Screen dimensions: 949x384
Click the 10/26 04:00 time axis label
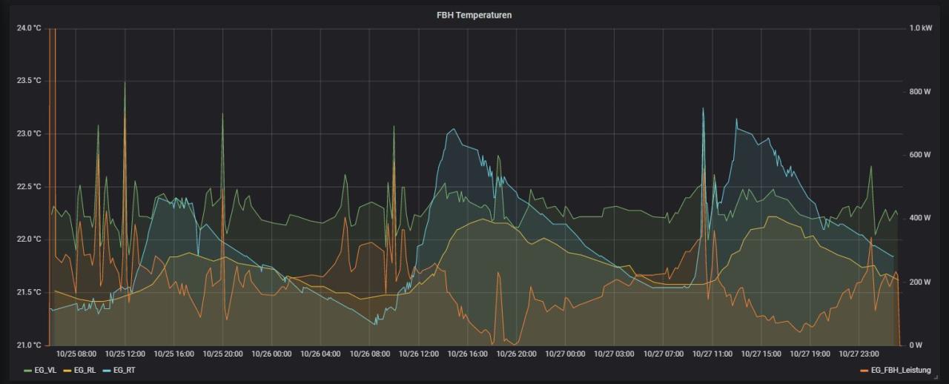coord(321,354)
